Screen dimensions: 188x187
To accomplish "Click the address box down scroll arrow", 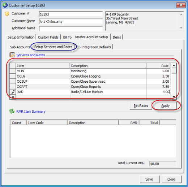I will pos(181,28).
